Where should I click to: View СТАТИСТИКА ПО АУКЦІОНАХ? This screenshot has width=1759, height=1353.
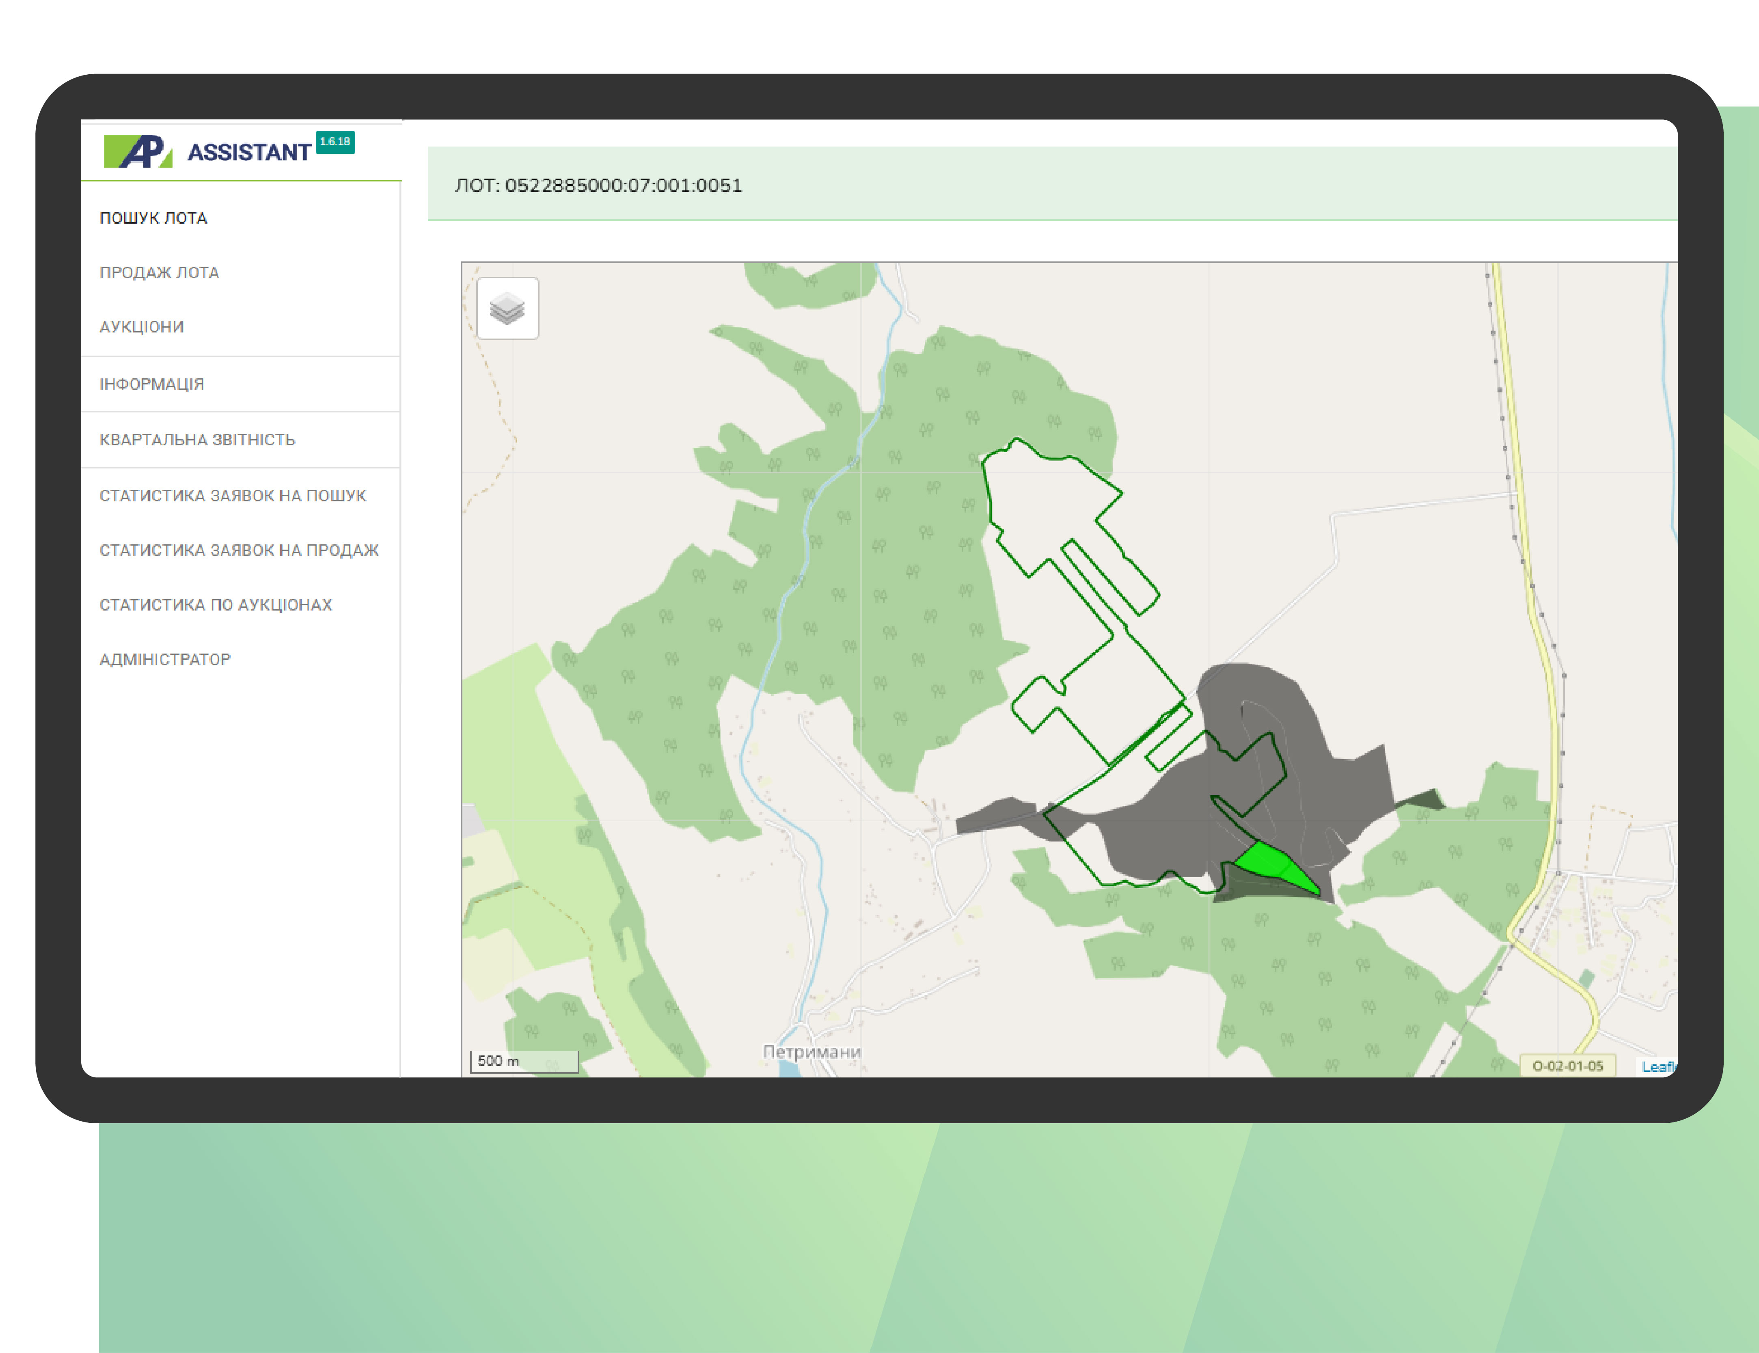[x=216, y=605]
